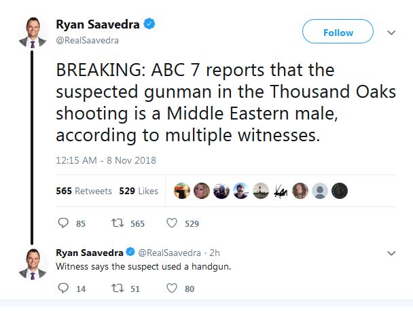
Task: Click the reply icon on main tweet
Action: 63,223
